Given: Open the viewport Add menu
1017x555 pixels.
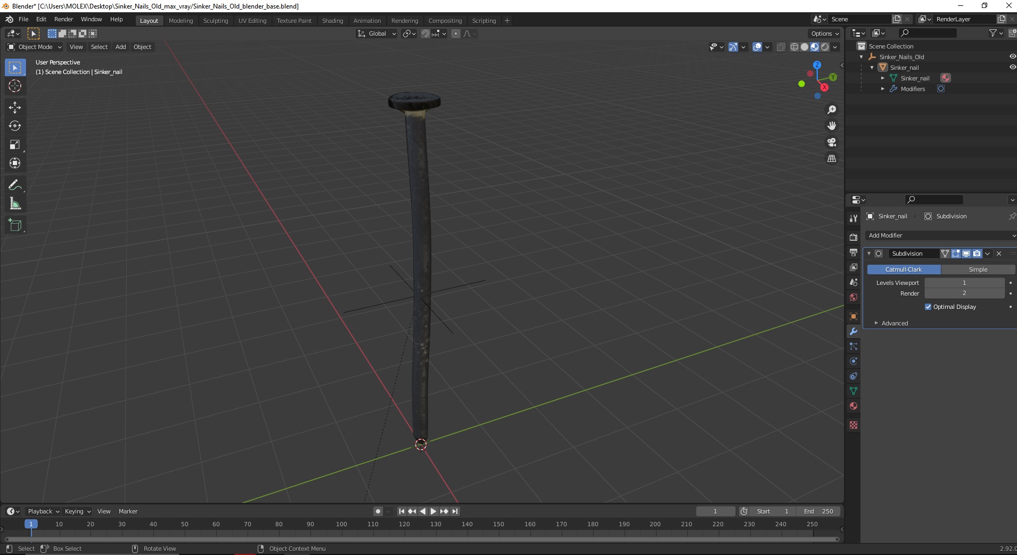Looking at the screenshot, I should [x=121, y=47].
